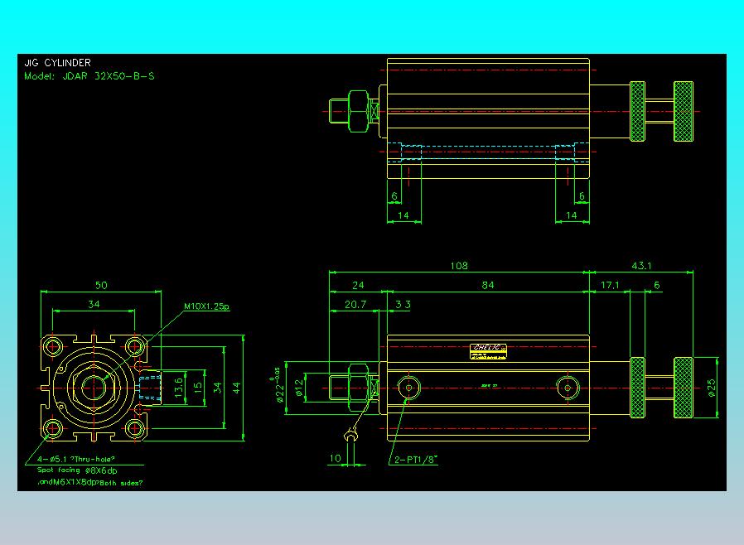The image size is (744, 545).
Task: Select the 3.3 dimension value
Action: pos(403,305)
